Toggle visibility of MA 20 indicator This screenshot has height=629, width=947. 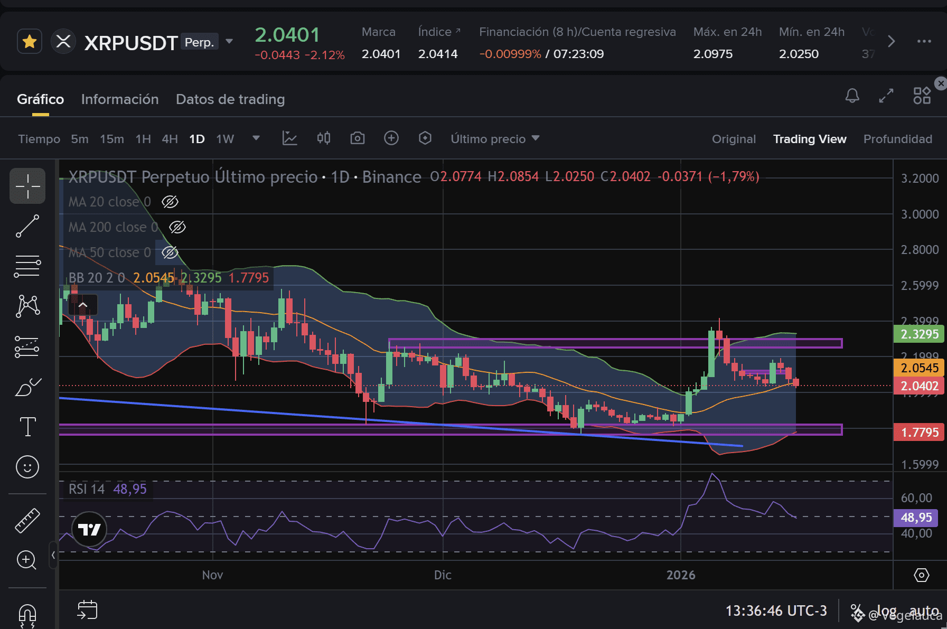click(x=170, y=202)
